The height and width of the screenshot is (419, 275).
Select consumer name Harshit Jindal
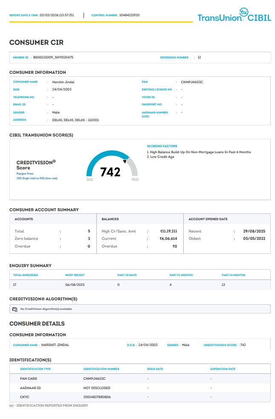point(63,82)
